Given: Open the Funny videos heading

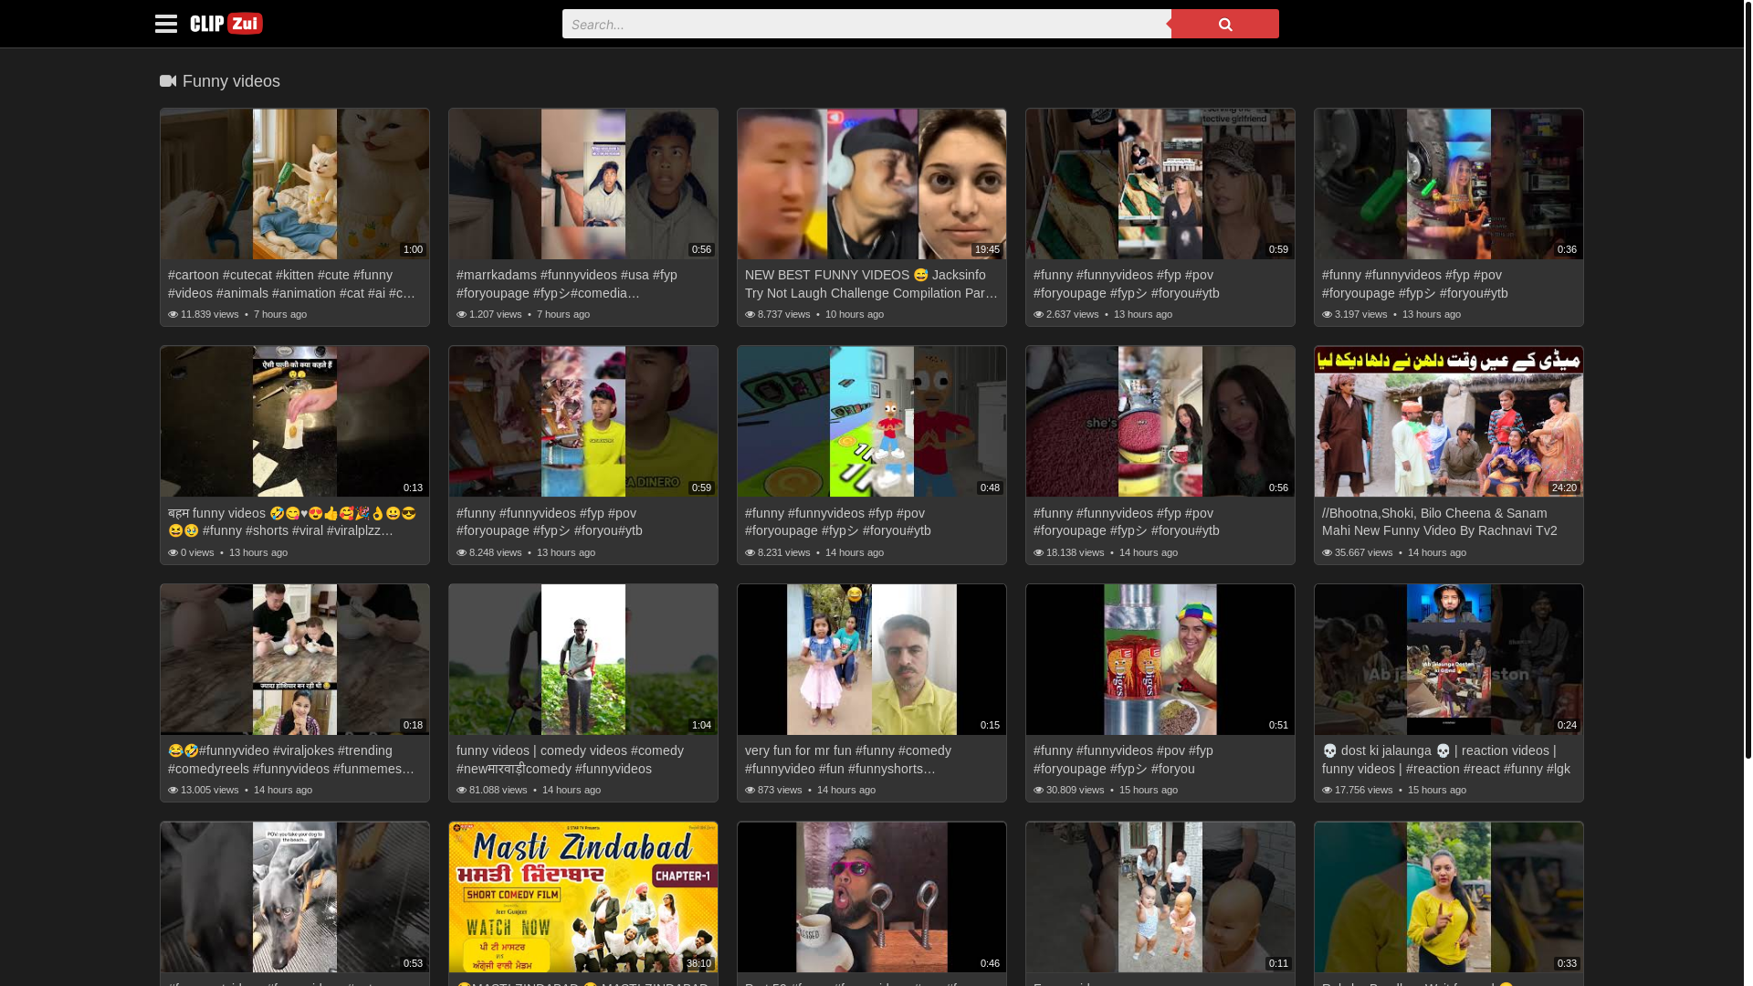Looking at the screenshot, I should click(231, 81).
